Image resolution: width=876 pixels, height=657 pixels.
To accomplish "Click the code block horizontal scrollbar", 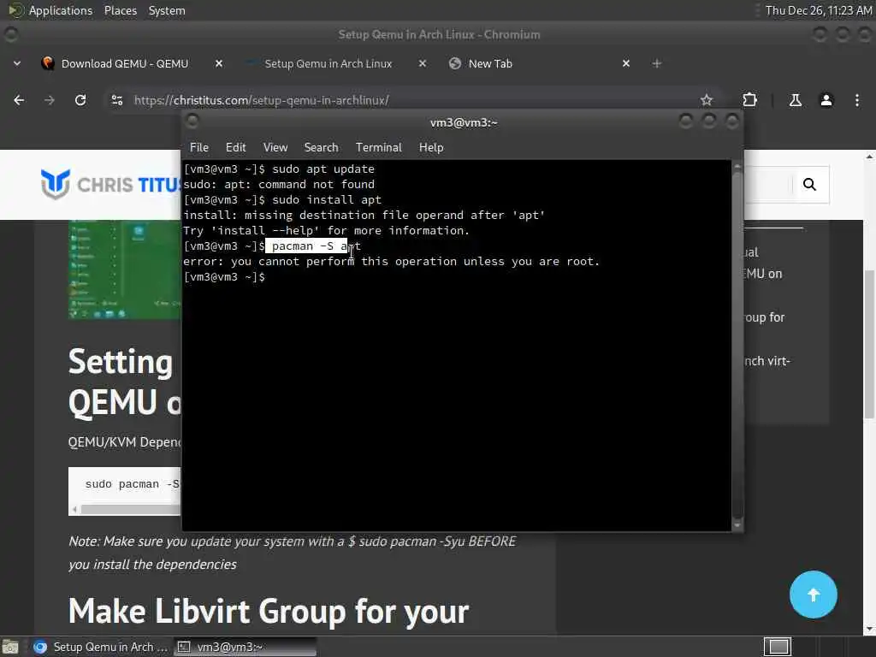I will [131, 510].
